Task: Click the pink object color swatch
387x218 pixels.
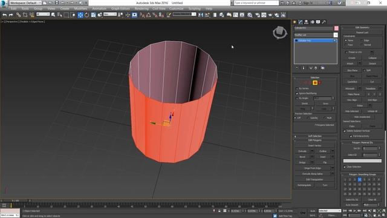Action: 336,28
